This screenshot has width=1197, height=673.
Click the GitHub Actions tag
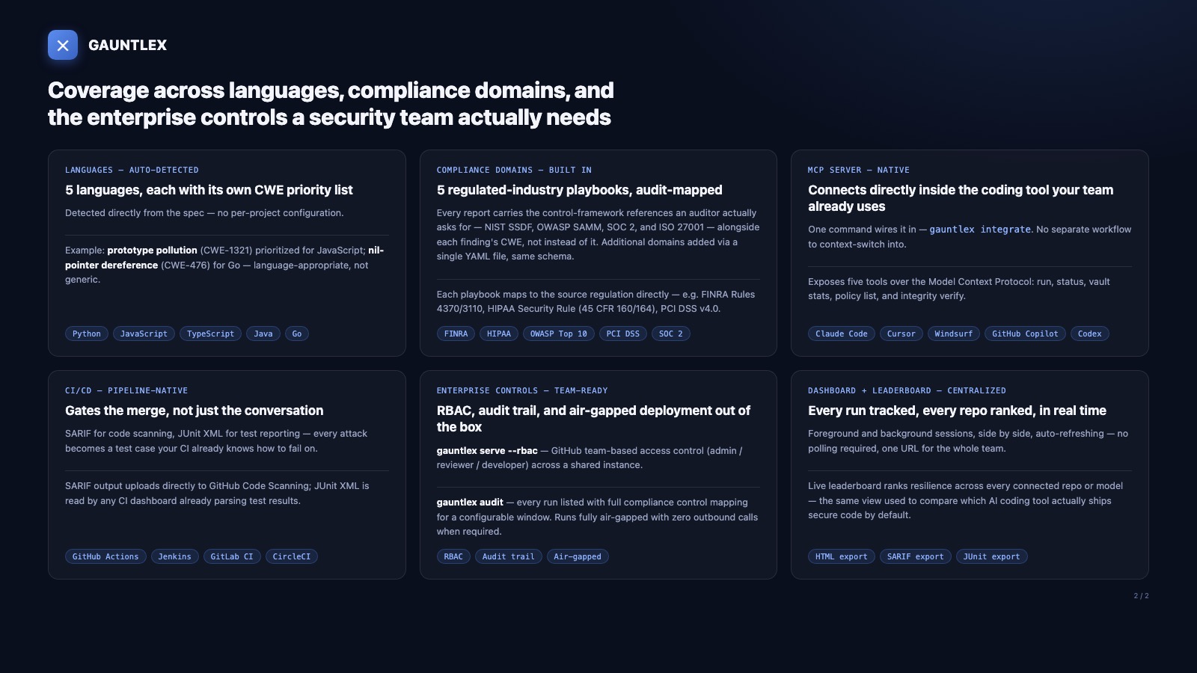tap(105, 556)
